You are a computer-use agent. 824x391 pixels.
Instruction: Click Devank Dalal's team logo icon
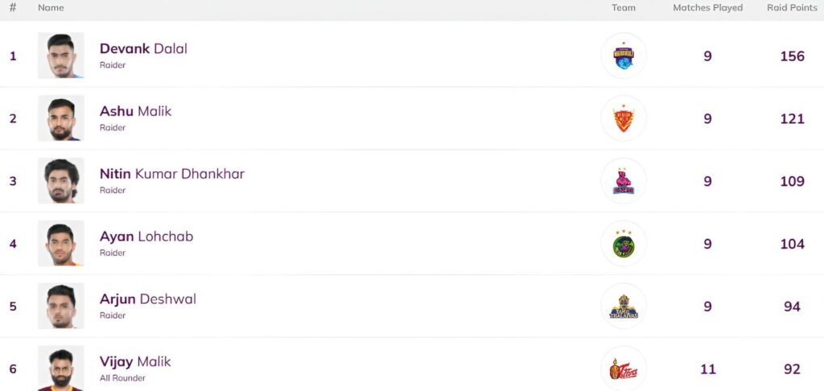point(624,56)
